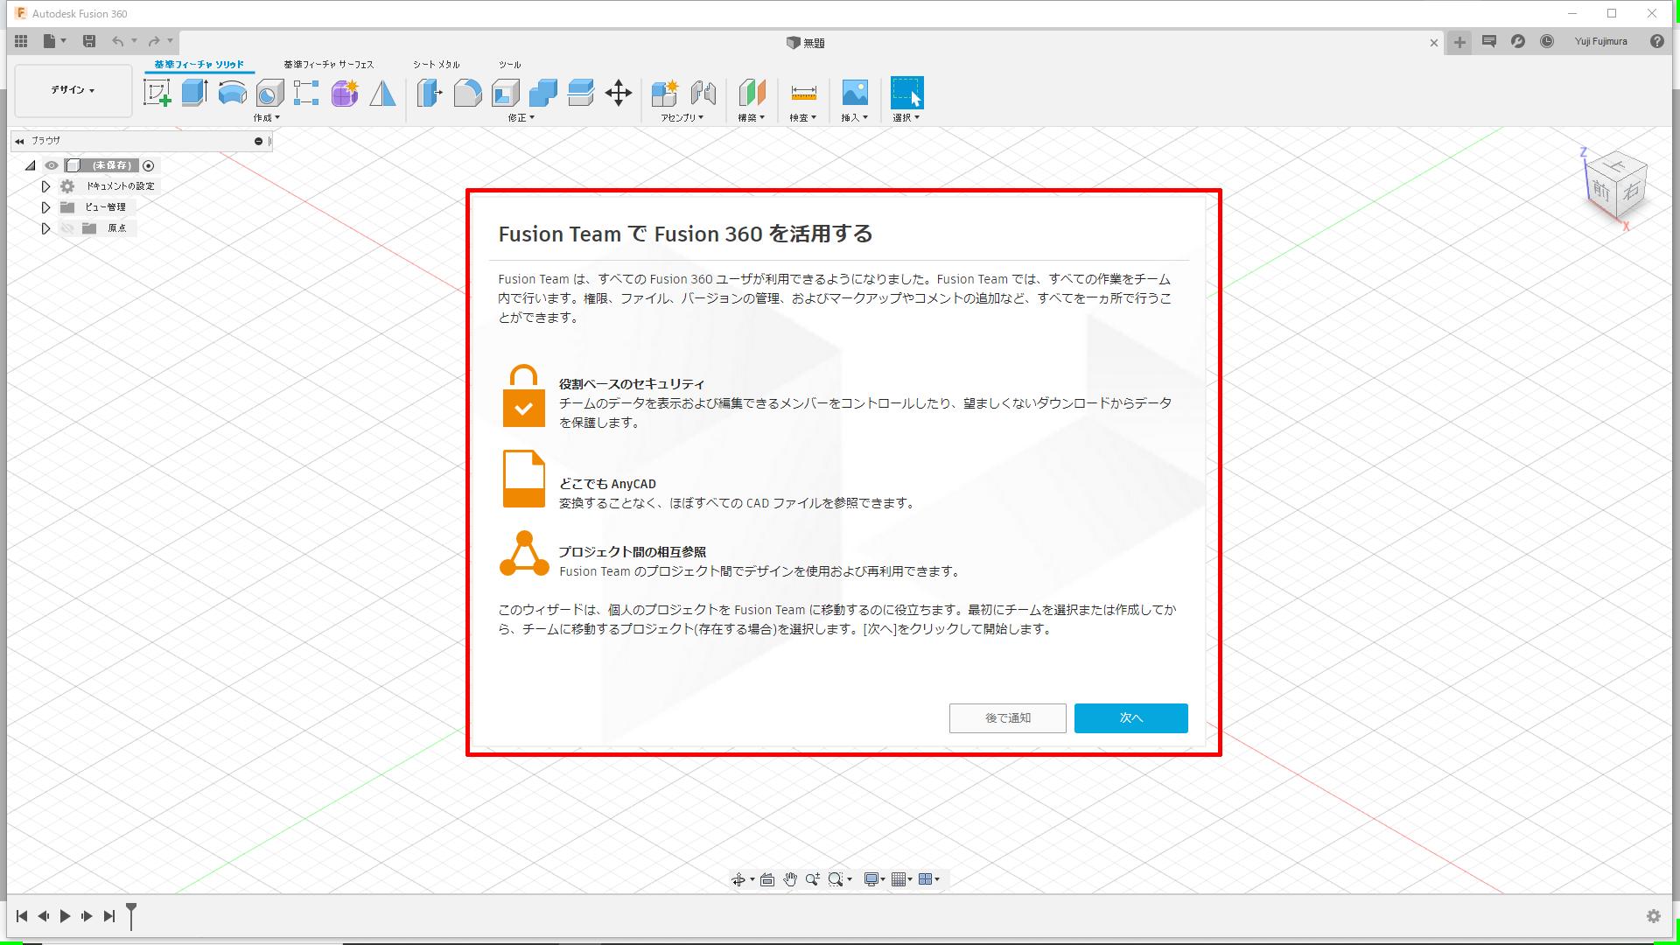Activate the radio button beside (未保存)
This screenshot has height=945, width=1680.
149,165
